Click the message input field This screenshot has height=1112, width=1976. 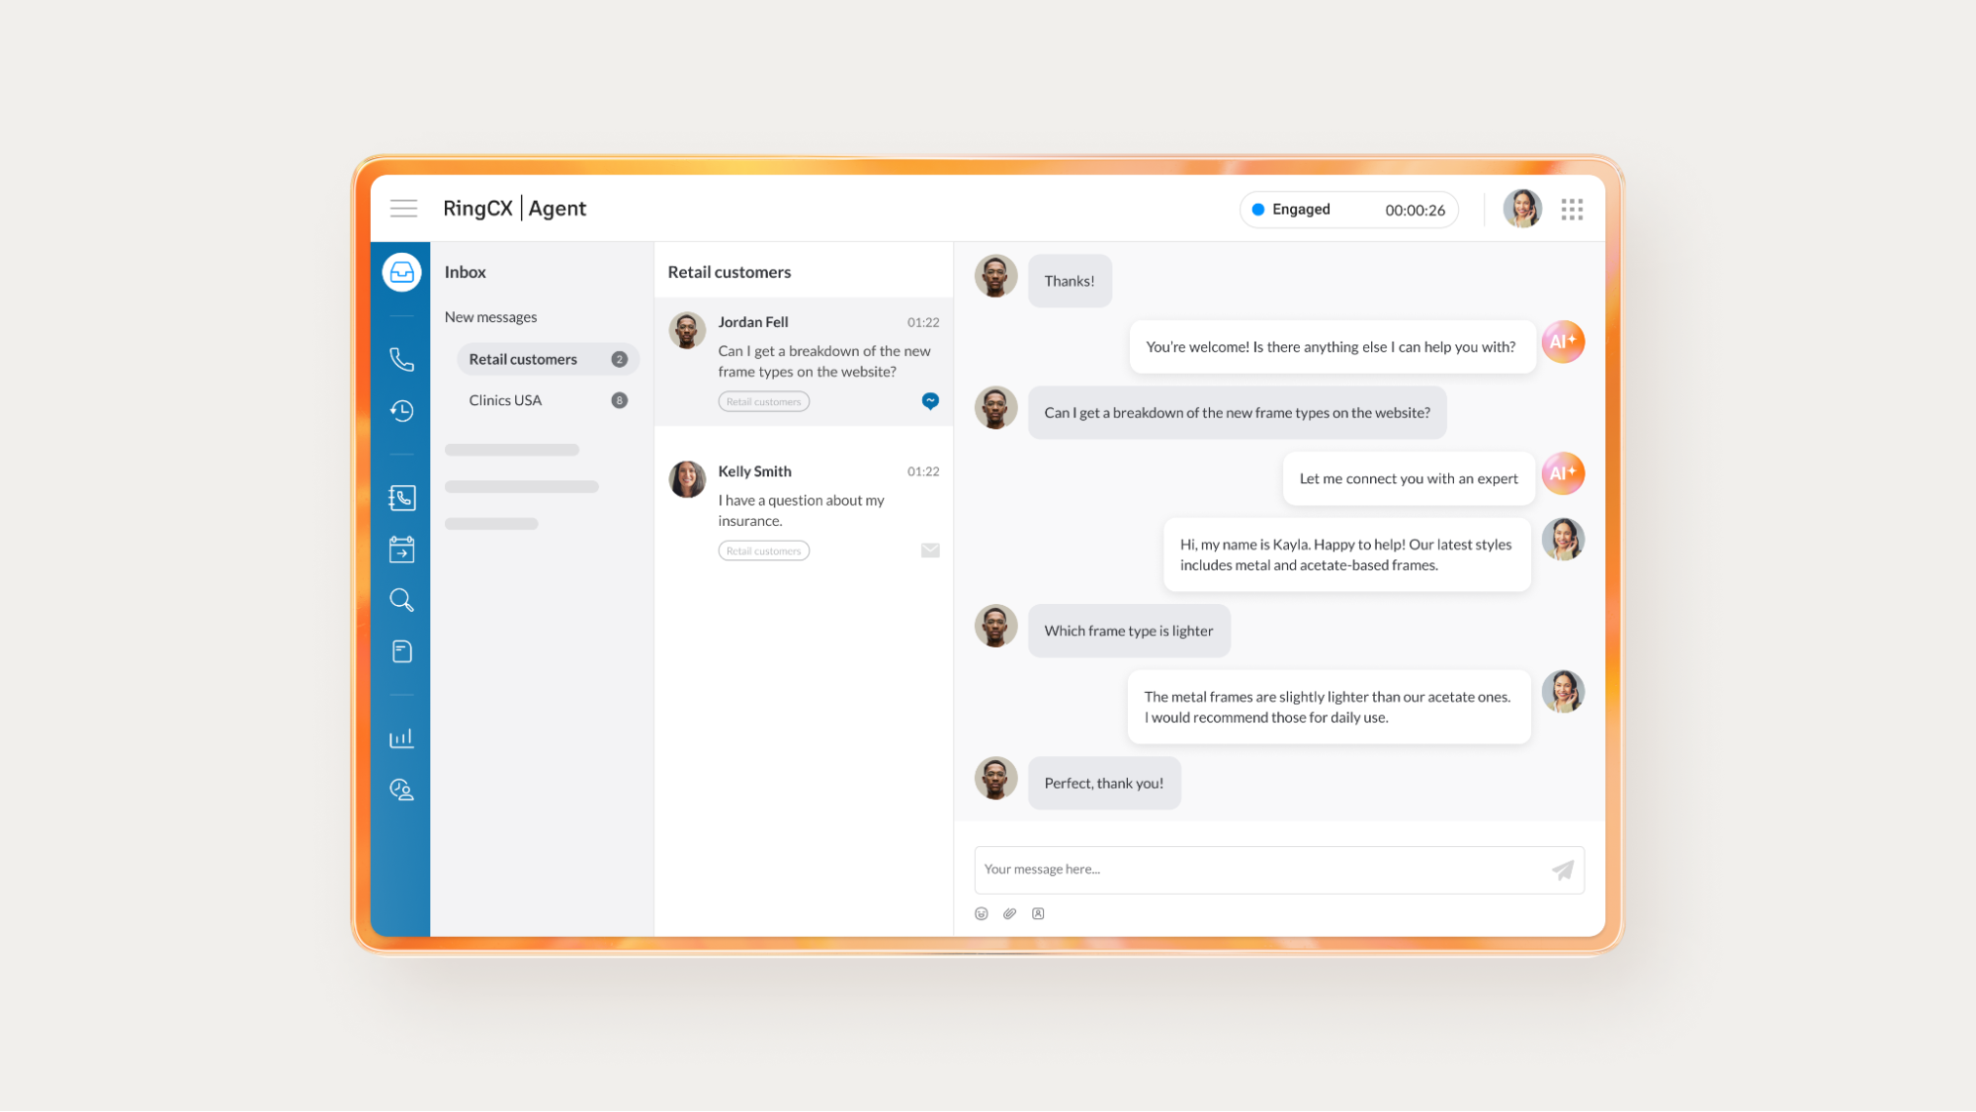pyautogui.click(x=1255, y=870)
